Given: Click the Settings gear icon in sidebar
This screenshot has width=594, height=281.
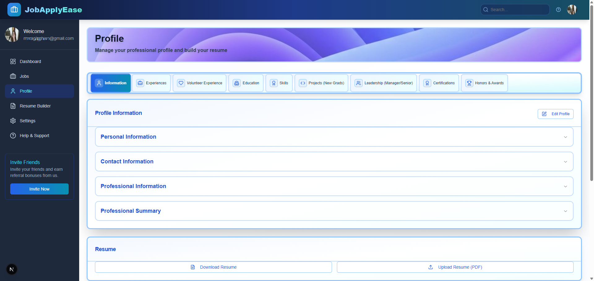Looking at the screenshot, I should pos(13,121).
